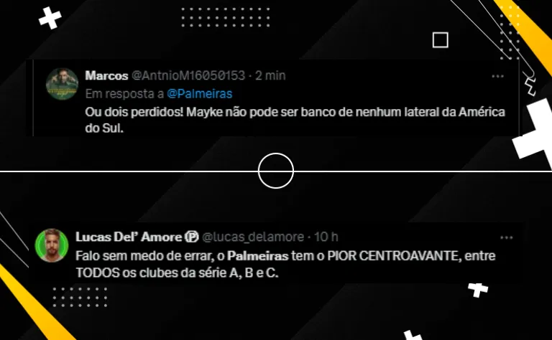Screen dimensions: 552x340
Task: Open the @lucas_delamore handle
Action: [253, 237]
